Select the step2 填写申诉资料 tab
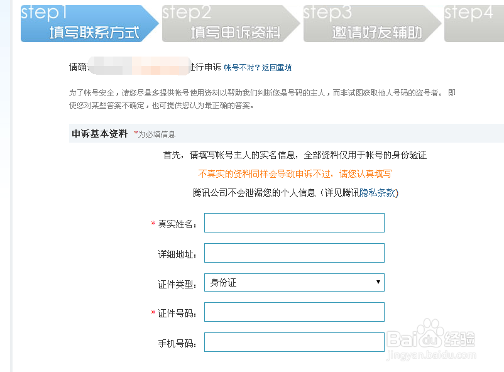 tap(231, 23)
